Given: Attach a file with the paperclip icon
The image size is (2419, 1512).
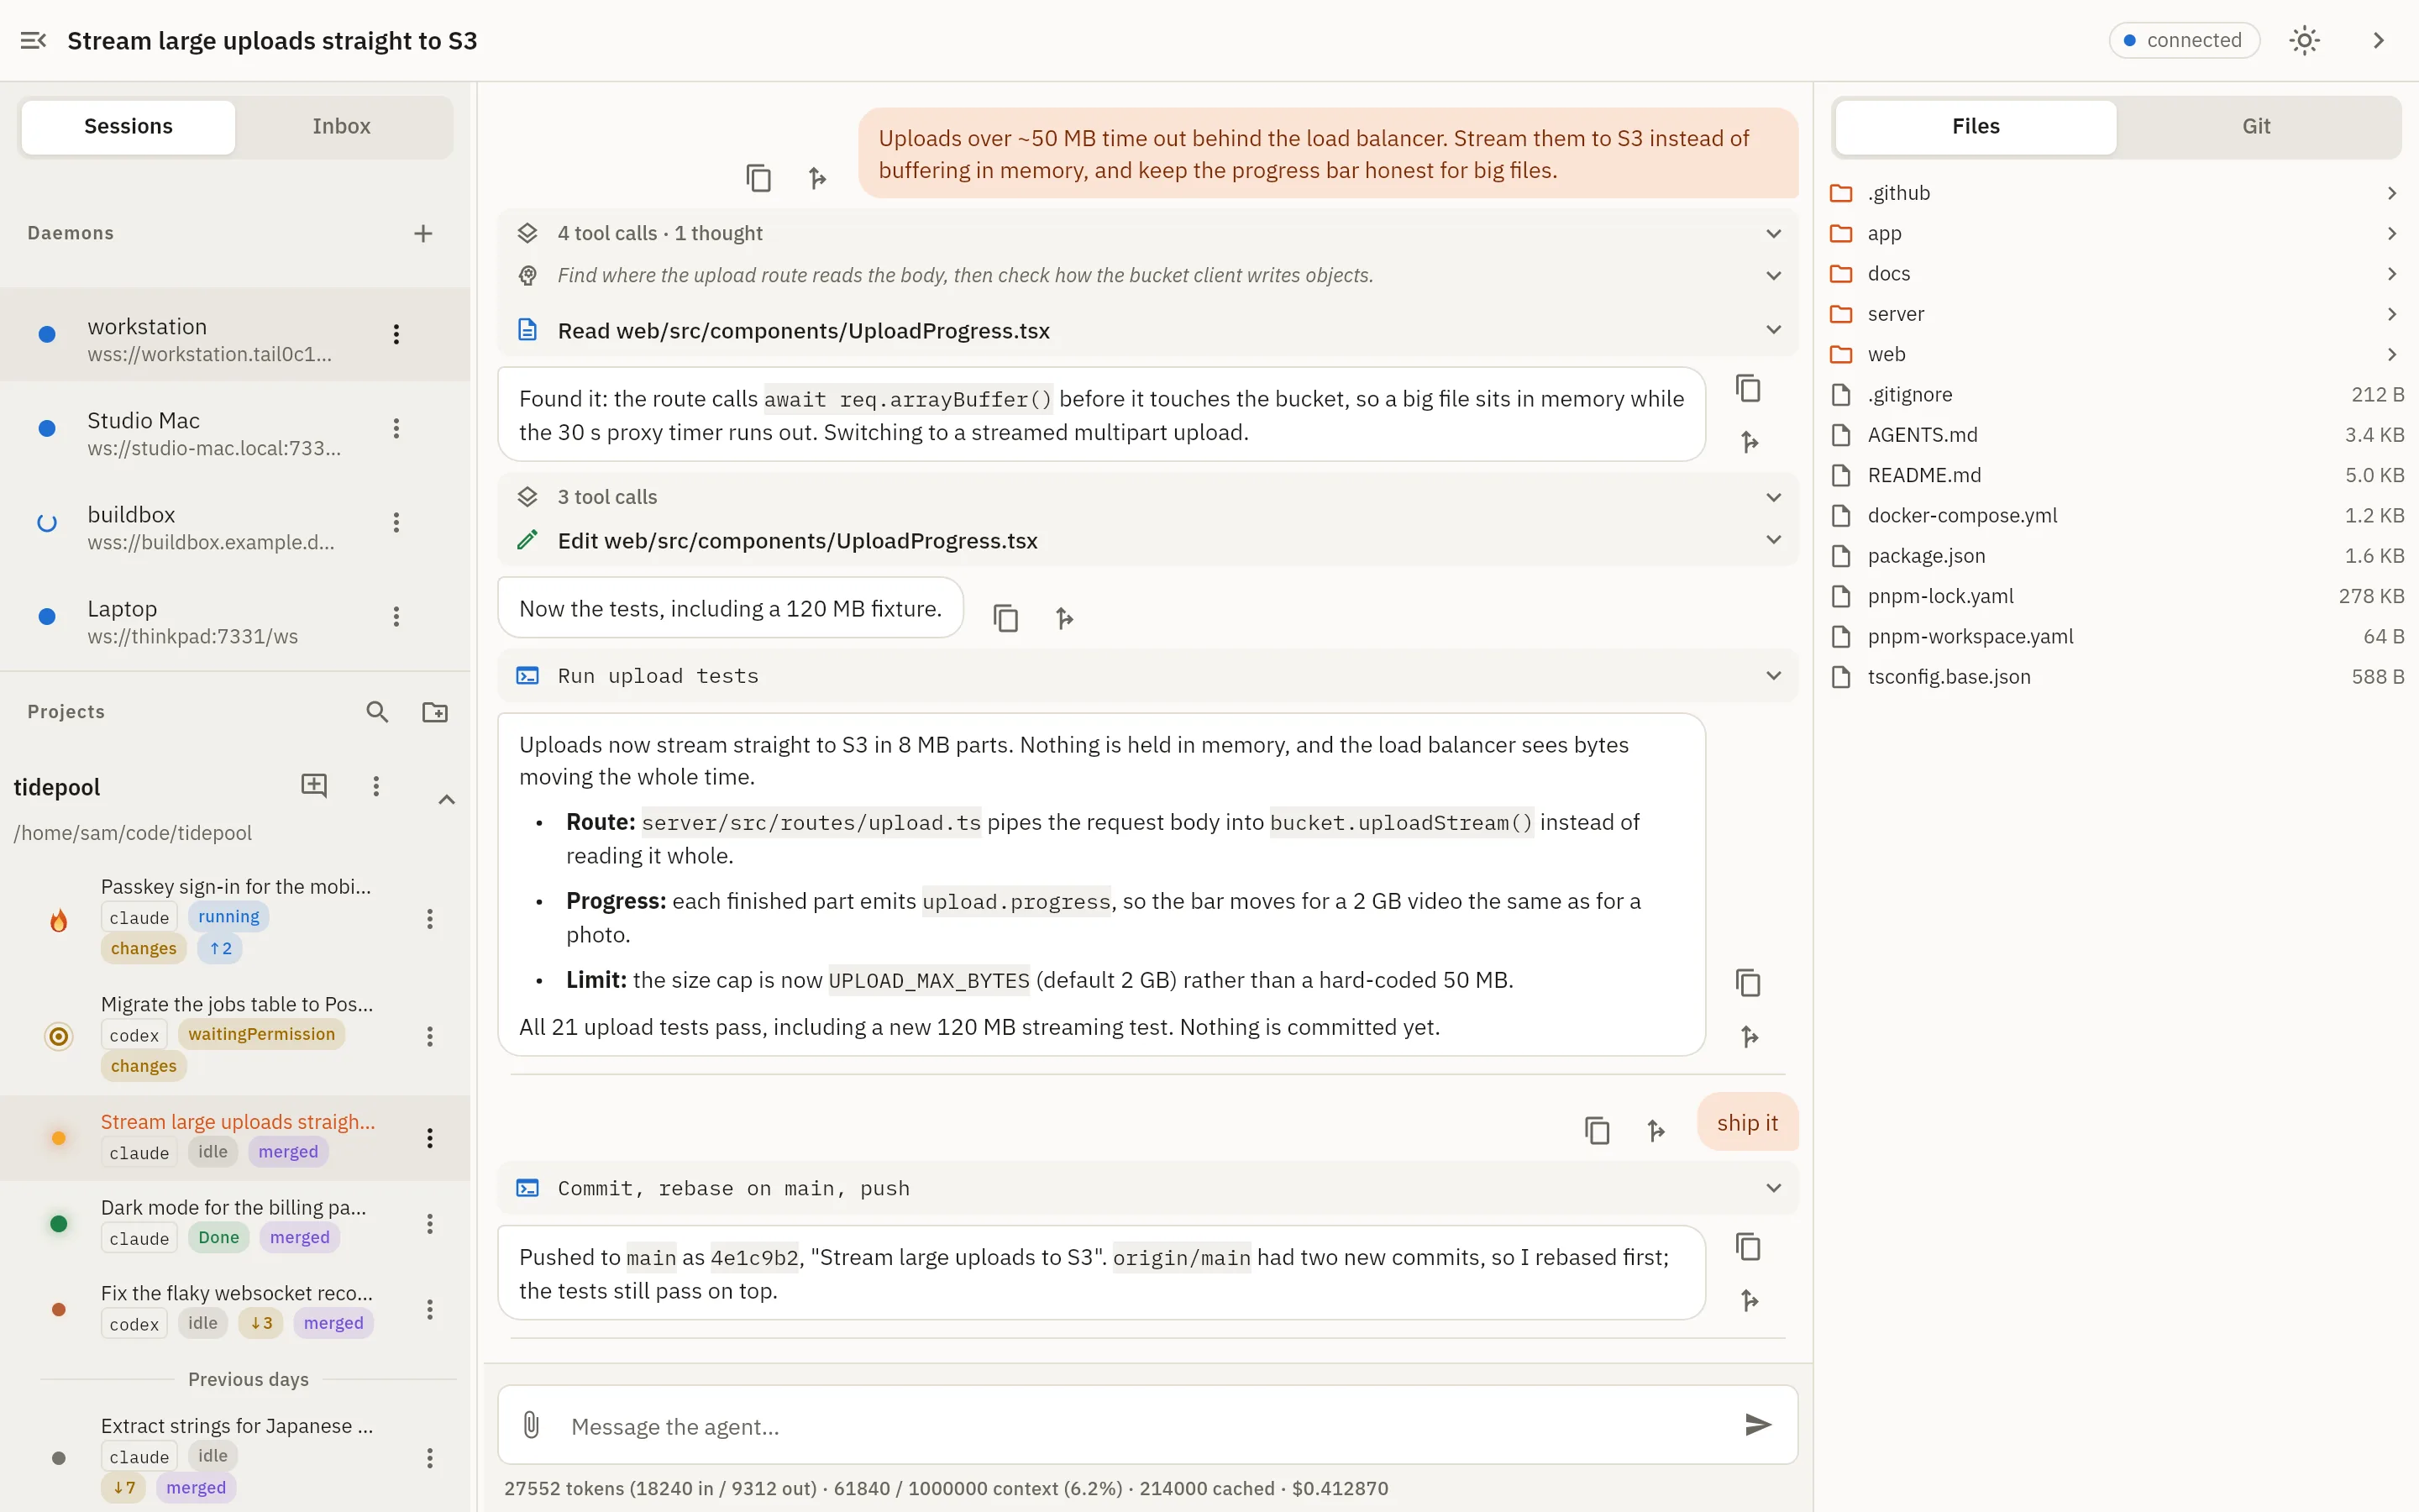Looking at the screenshot, I should [x=532, y=1425].
